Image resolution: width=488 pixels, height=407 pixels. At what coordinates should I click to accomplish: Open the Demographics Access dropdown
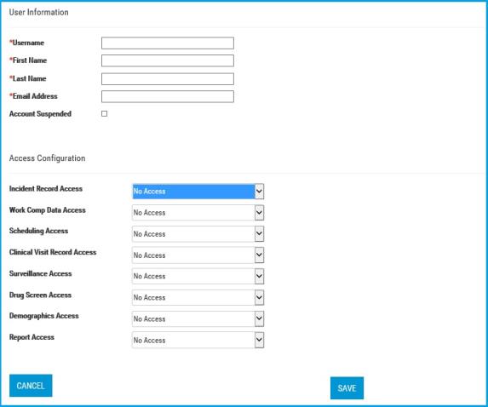pyautogui.click(x=198, y=319)
